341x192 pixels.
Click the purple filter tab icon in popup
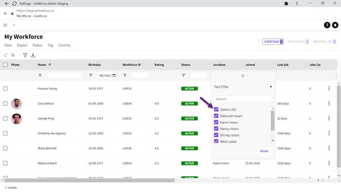point(243,76)
